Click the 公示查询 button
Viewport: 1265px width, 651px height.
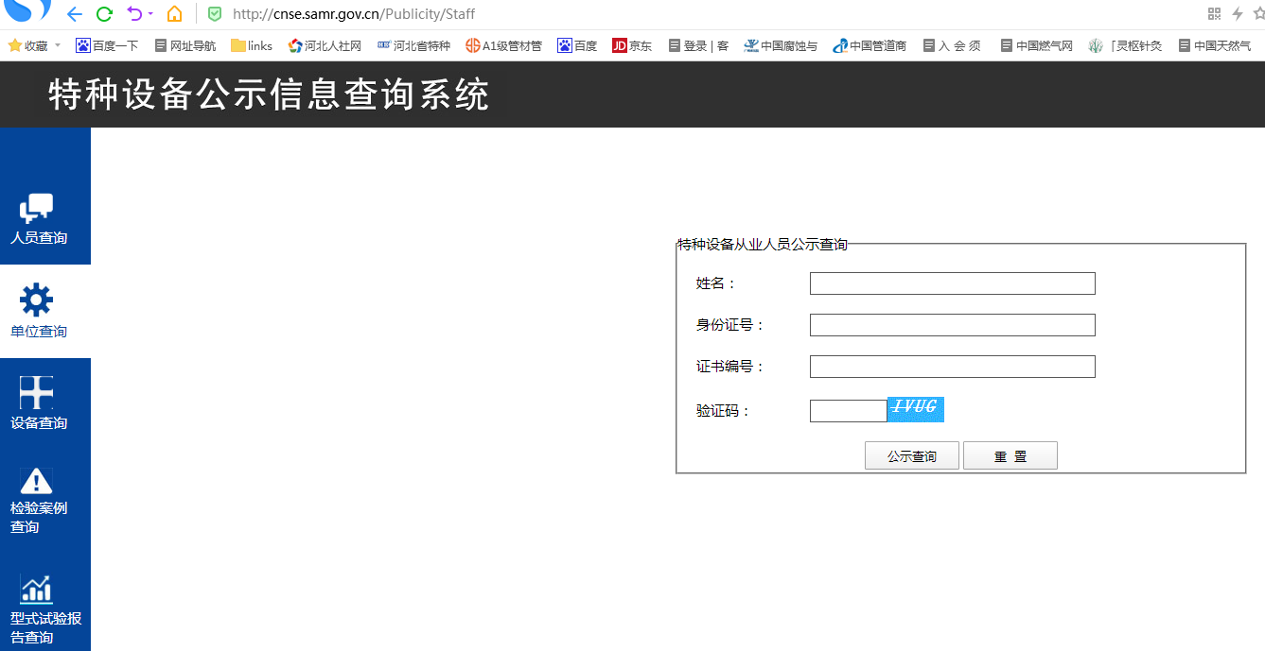[912, 456]
